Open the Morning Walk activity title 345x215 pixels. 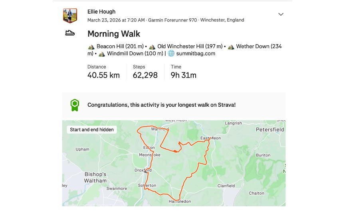coord(114,34)
